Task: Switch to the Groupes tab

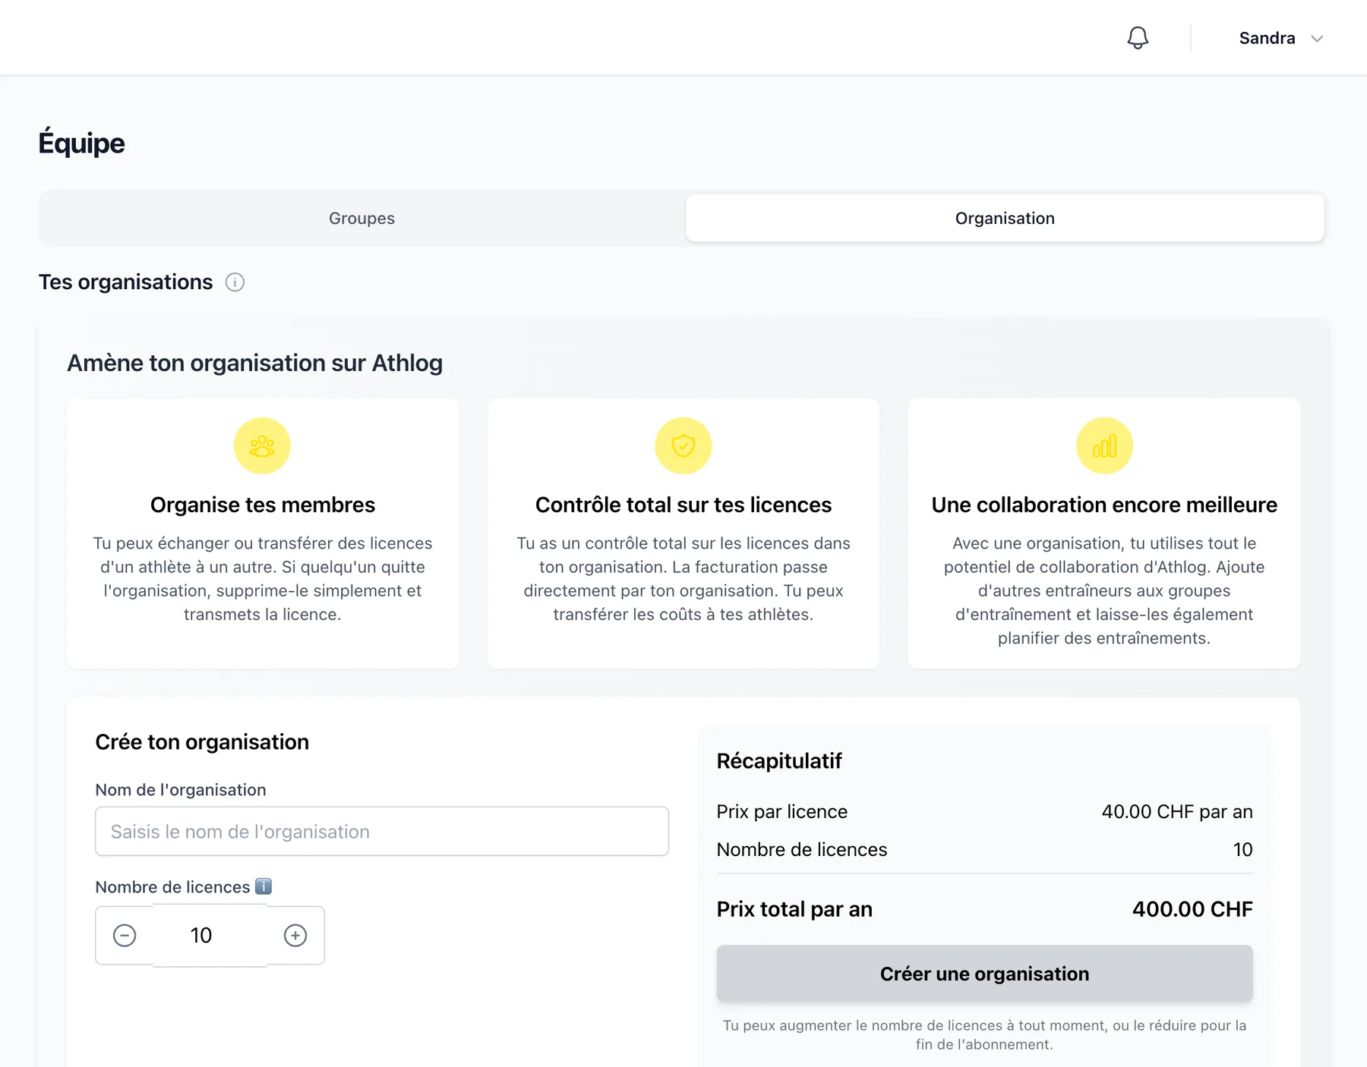Action: click(x=361, y=219)
